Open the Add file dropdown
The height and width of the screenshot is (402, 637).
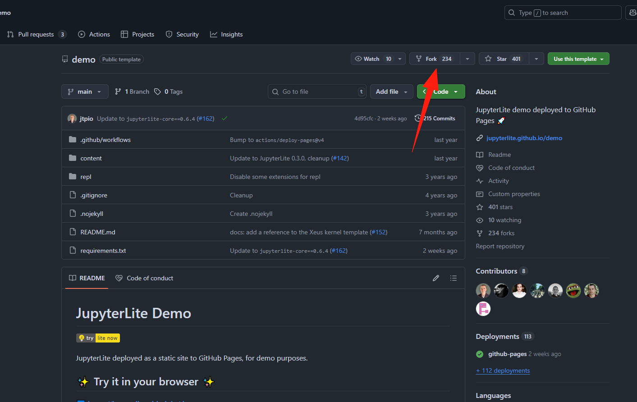coord(392,91)
